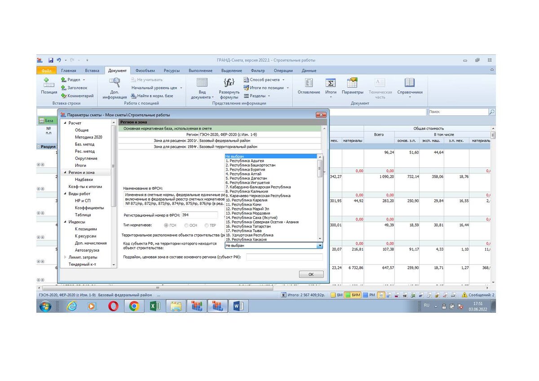Click the region list scrollbar down arrow
The height and width of the screenshot is (381, 539).
[320, 239]
